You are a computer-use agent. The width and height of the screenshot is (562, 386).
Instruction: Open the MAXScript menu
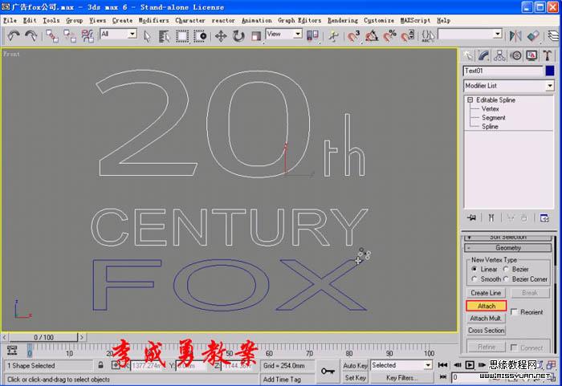point(415,20)
